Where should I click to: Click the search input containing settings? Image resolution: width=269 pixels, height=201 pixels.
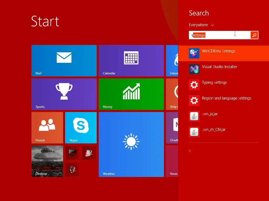click(220, 35)
